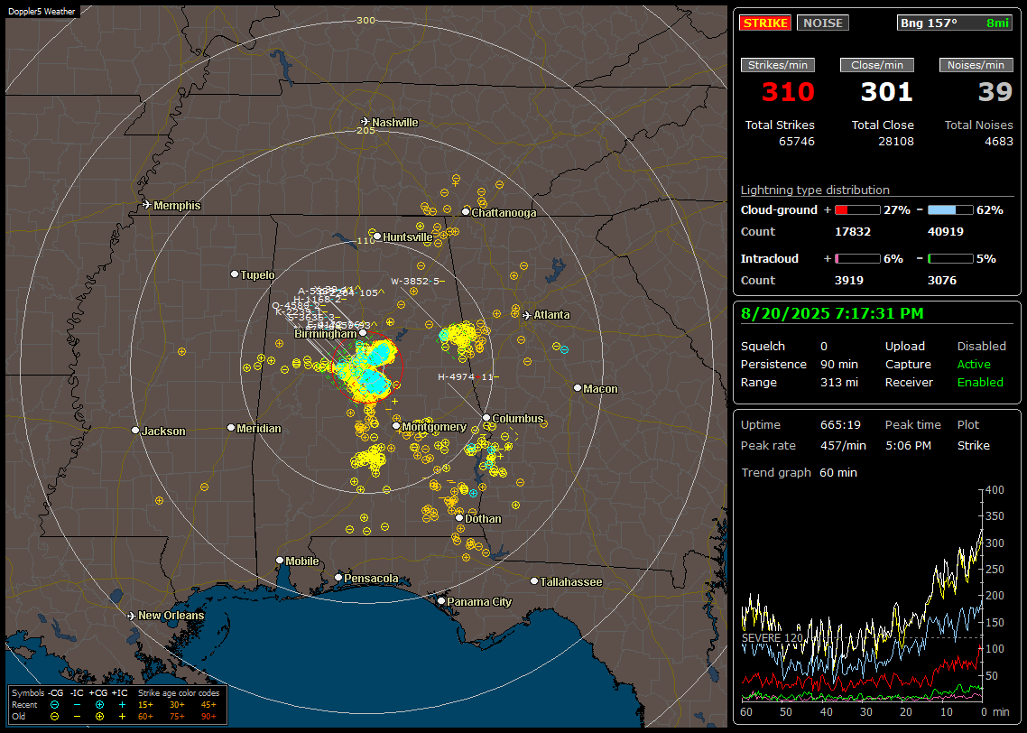Viewport: 1027px width, 733px height.
Task: Select the Montgomery city marker dot
Action: tap(396, 426)
